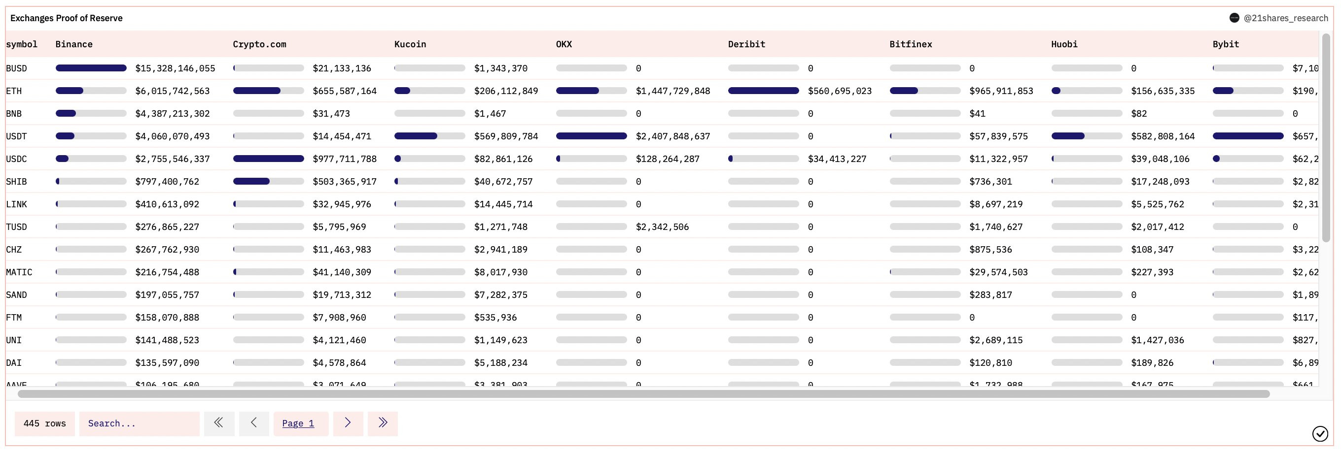Click the Bitfinex progress bar in the ETH row

tap(925, 91)
